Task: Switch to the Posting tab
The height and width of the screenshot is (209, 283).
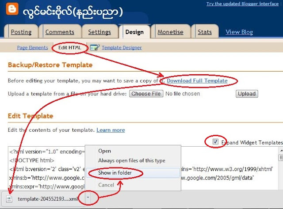Action: (21, 32)
